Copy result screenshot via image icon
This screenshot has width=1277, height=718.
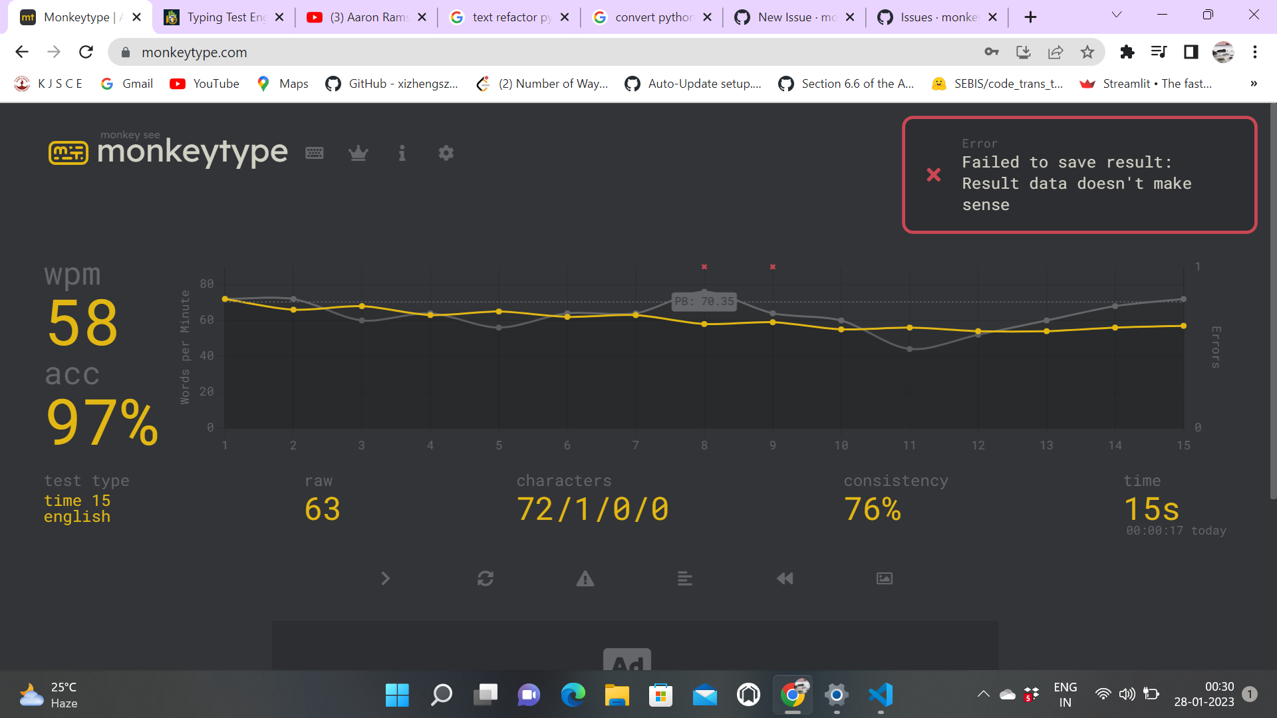(884, 578)
